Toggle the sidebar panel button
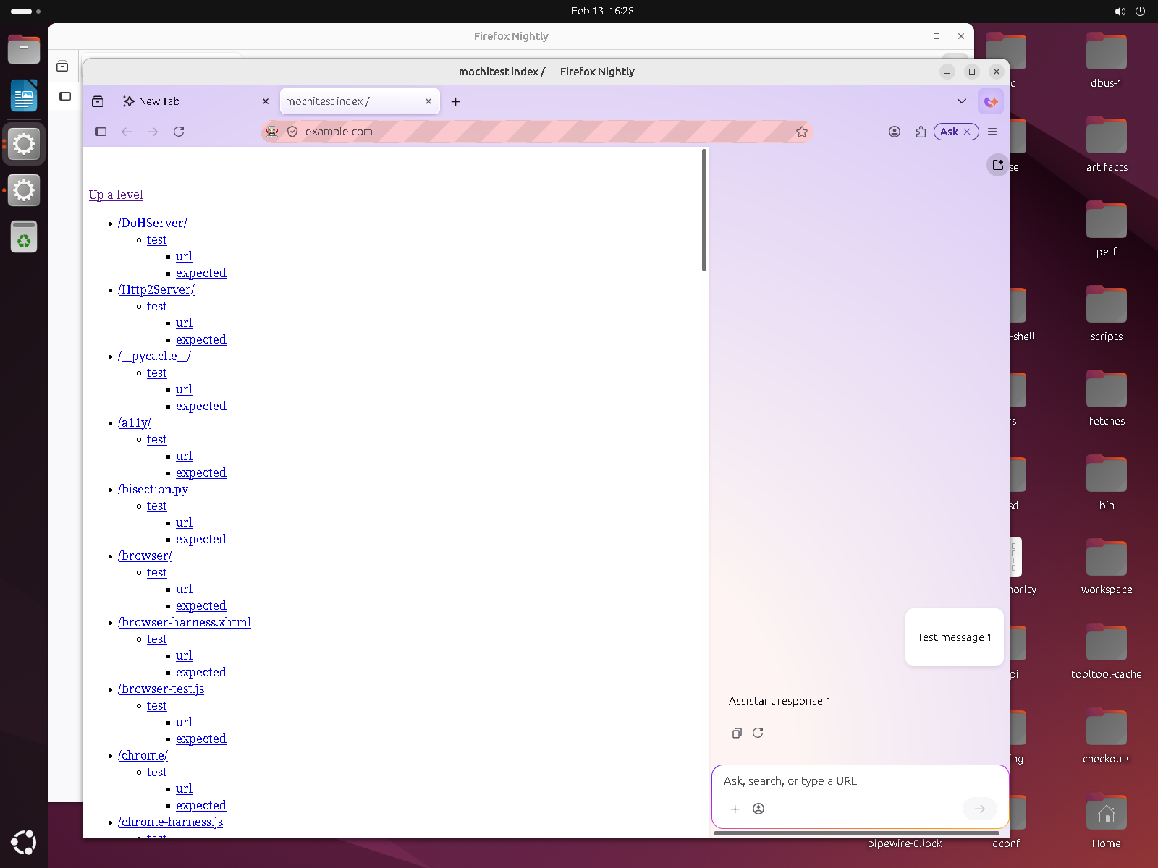 [101, 132]
